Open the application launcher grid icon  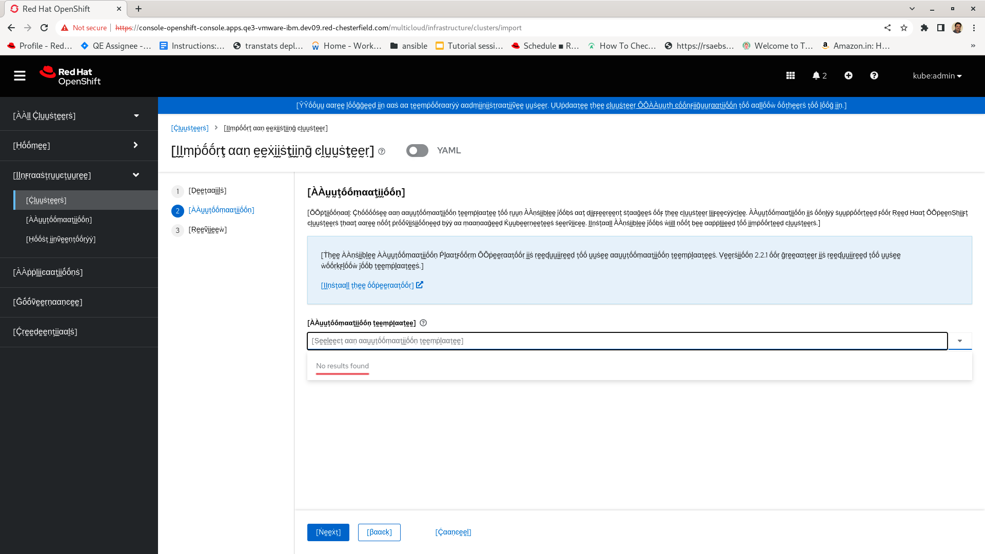[x=791, y=76]
